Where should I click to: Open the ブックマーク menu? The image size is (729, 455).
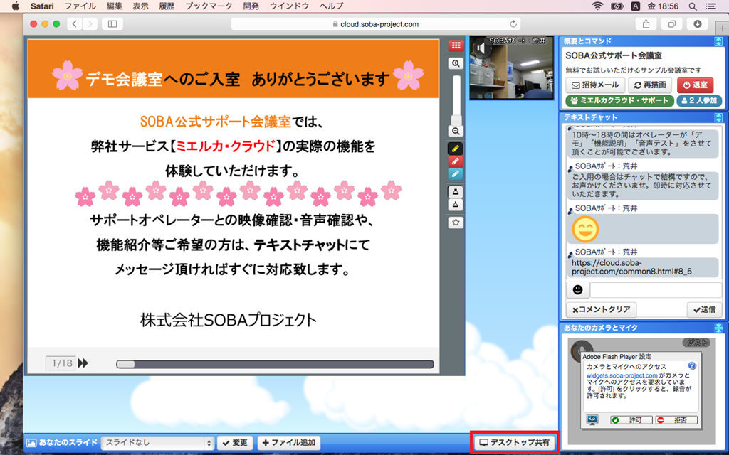(x=209, y=6)
